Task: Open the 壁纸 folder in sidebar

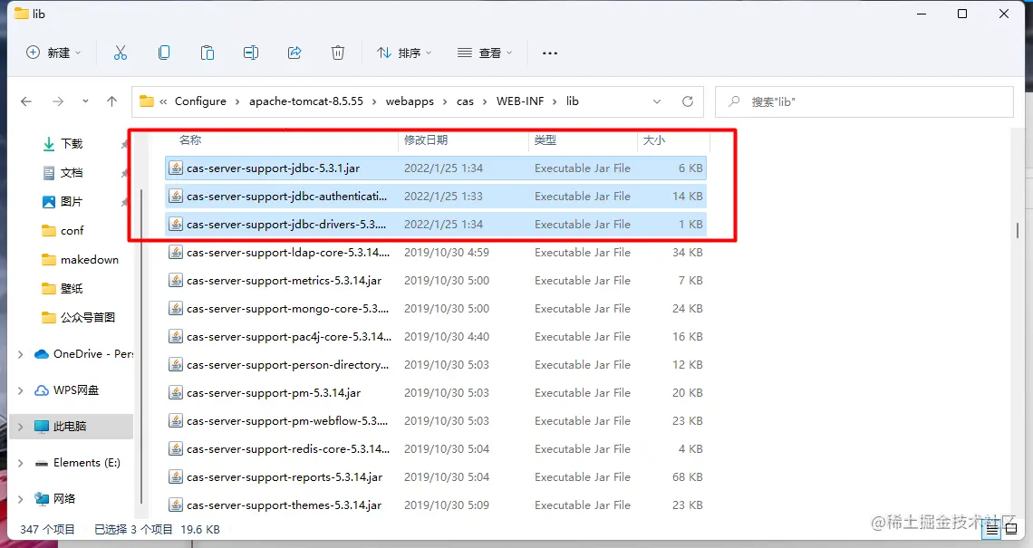Action: [x=63, y=288]
